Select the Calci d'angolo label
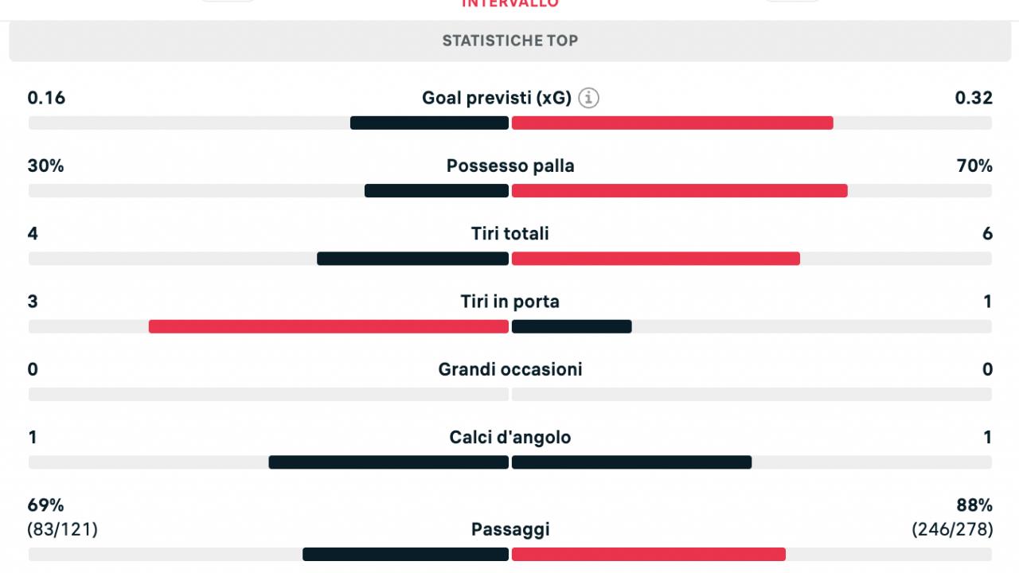 [510, 437]
